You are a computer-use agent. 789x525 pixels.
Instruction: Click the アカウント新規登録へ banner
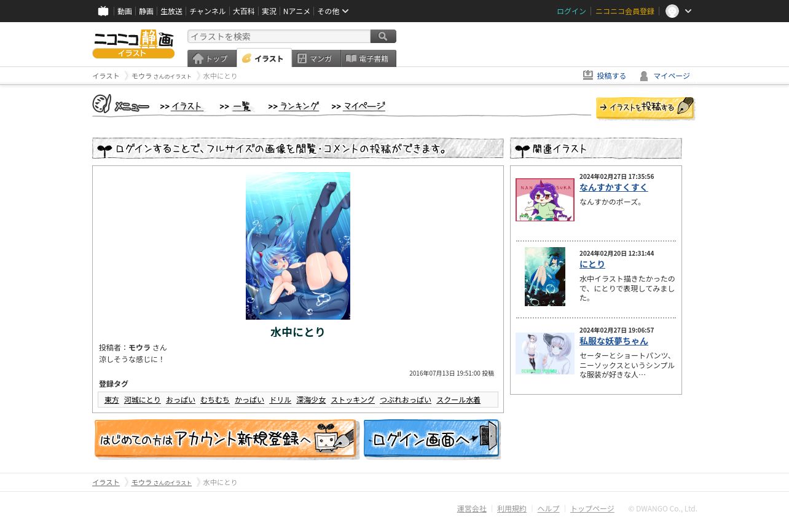tap(226, 439)
